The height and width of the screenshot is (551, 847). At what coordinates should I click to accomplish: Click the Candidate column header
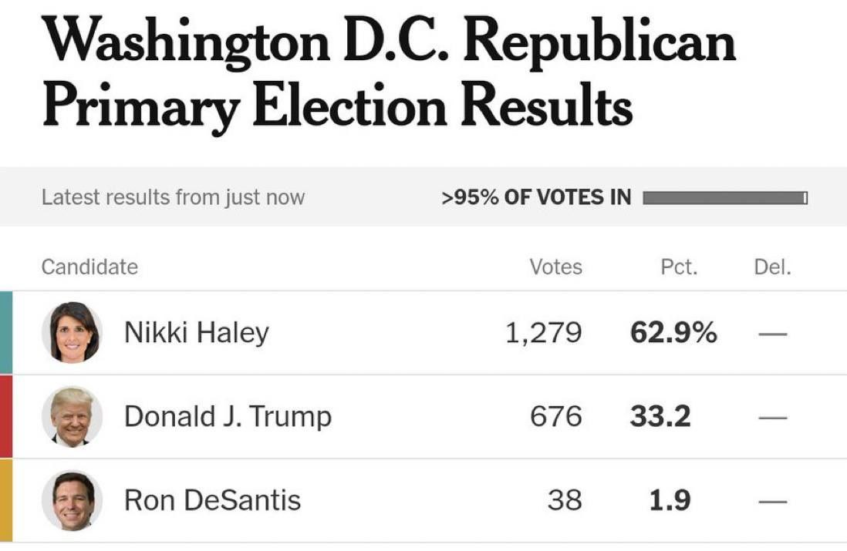[x=89, y=267]
